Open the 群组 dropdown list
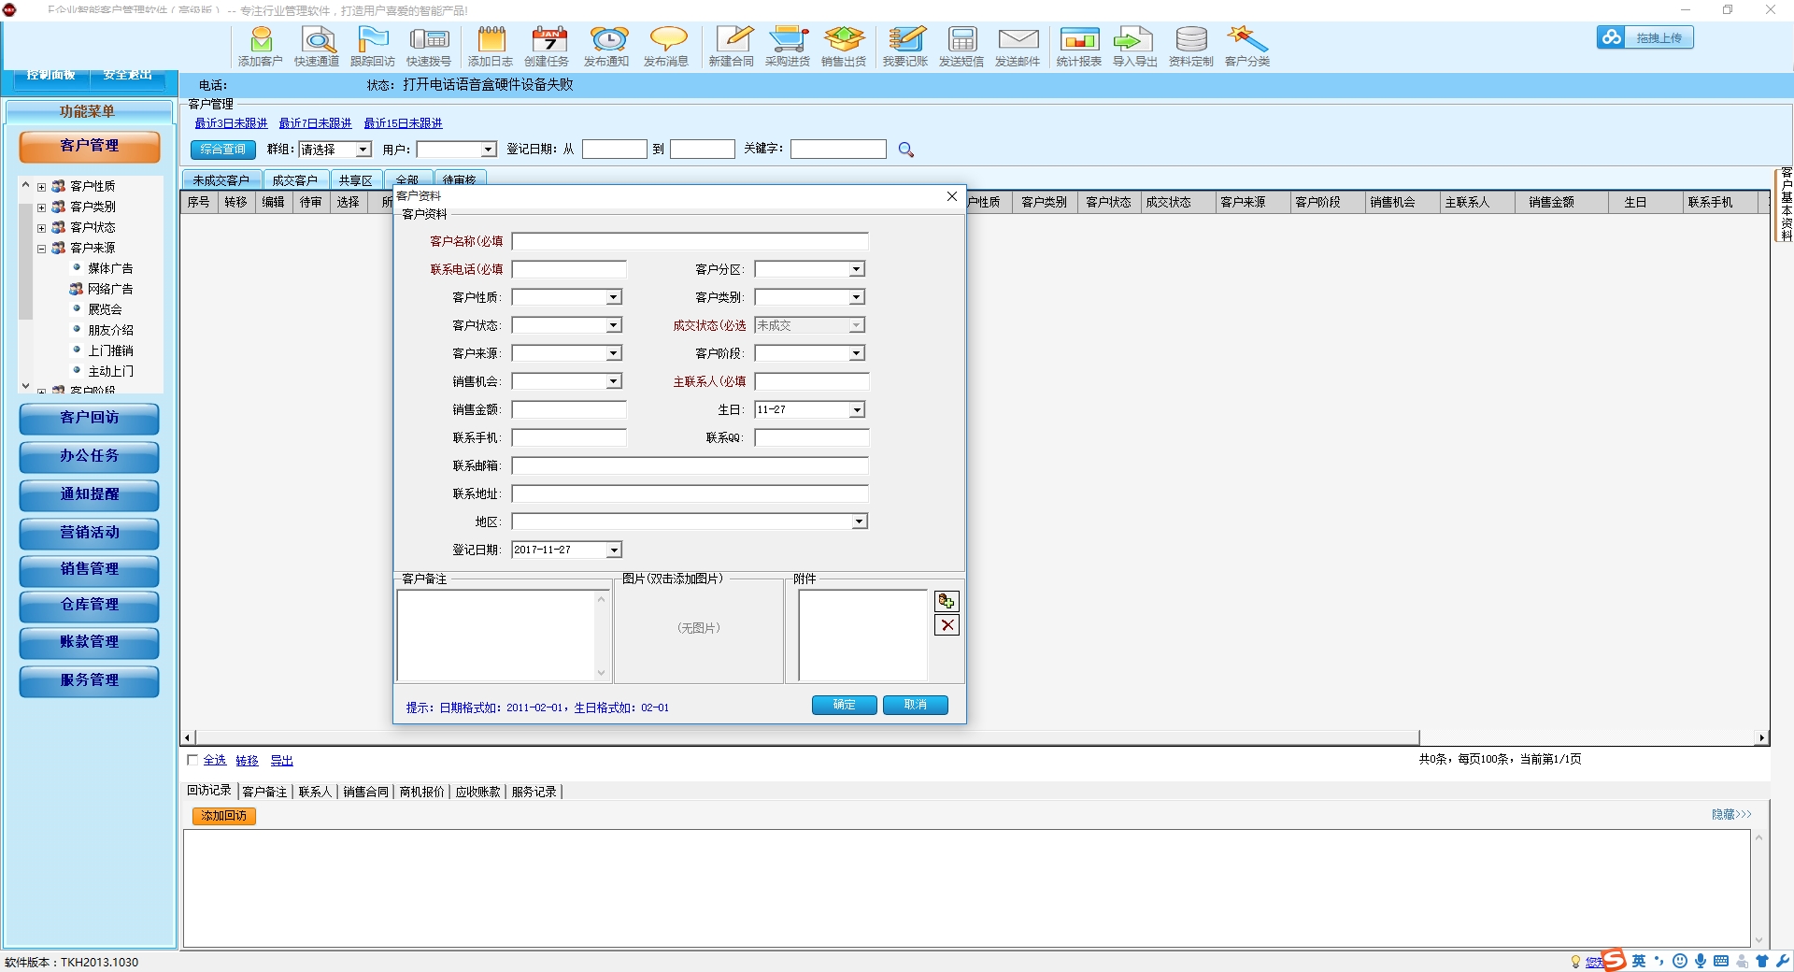1794x972 pixels. [363, 150]
